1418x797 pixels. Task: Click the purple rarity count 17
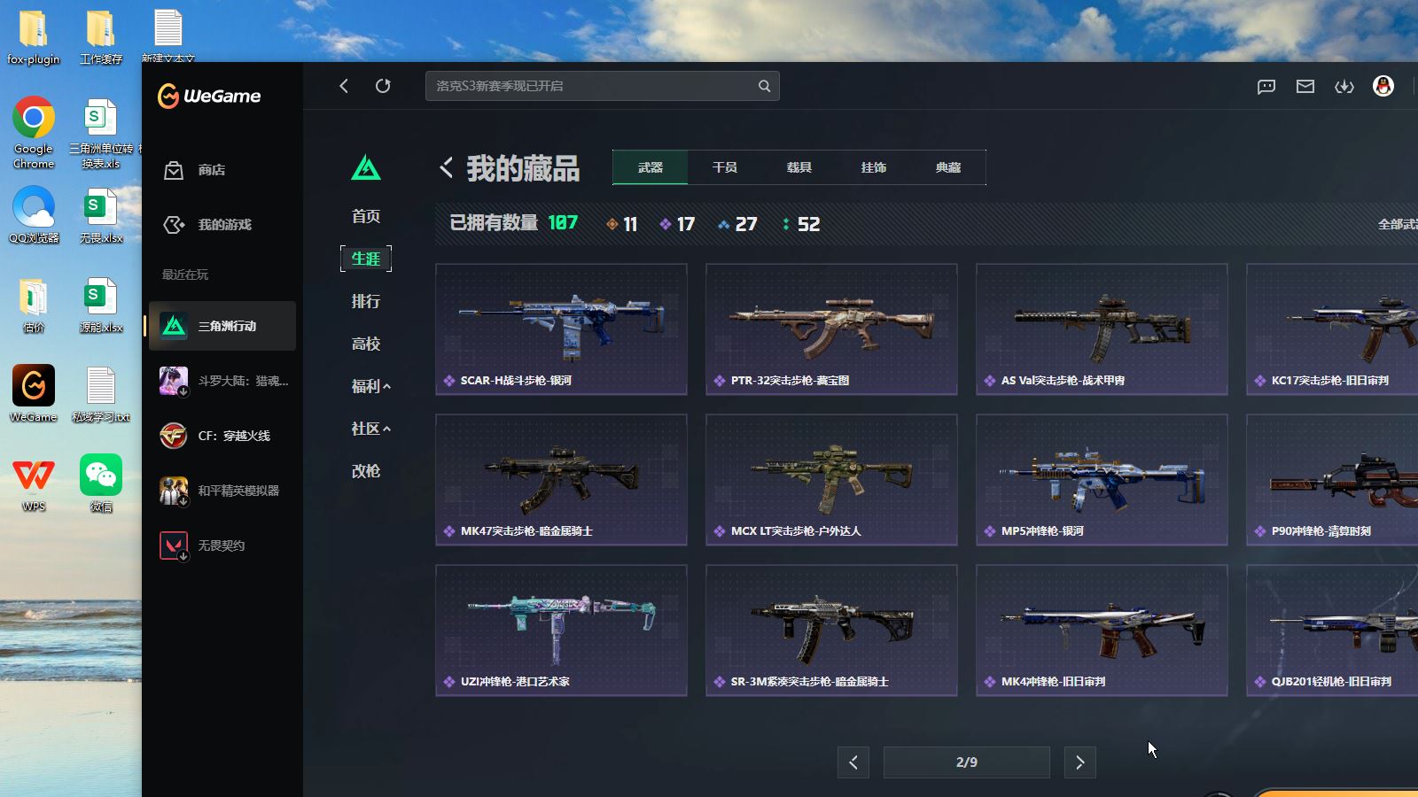click(677, 224)
